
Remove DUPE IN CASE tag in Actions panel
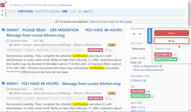175,59
